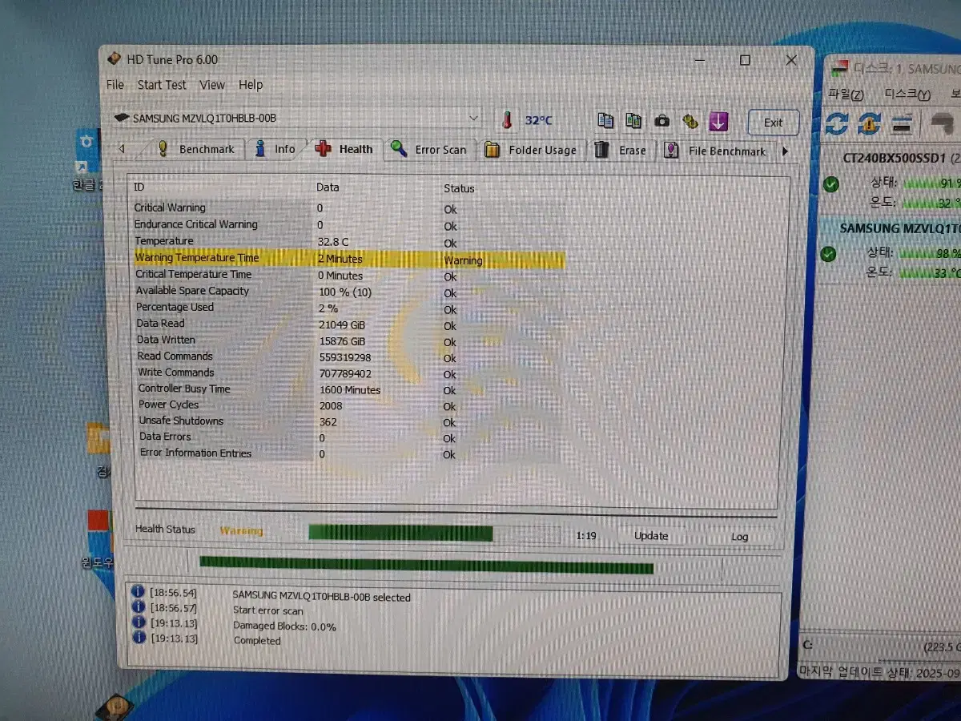Click the info icon beside 18:56.57 log entry
Viewport: 961px width, 721px height.
point(138,607)
